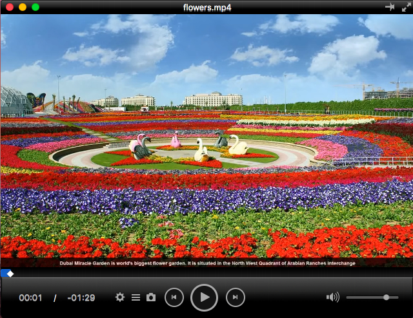Click the flowers.mp4 window title
This screenshot has height=318, width=413.
click(x=206, y=7)
